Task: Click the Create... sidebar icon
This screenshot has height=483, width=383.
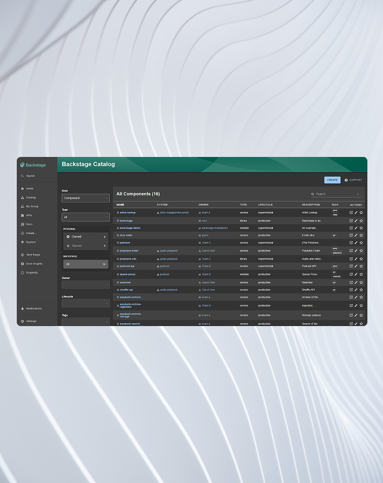Action: [x=23, y=233]
